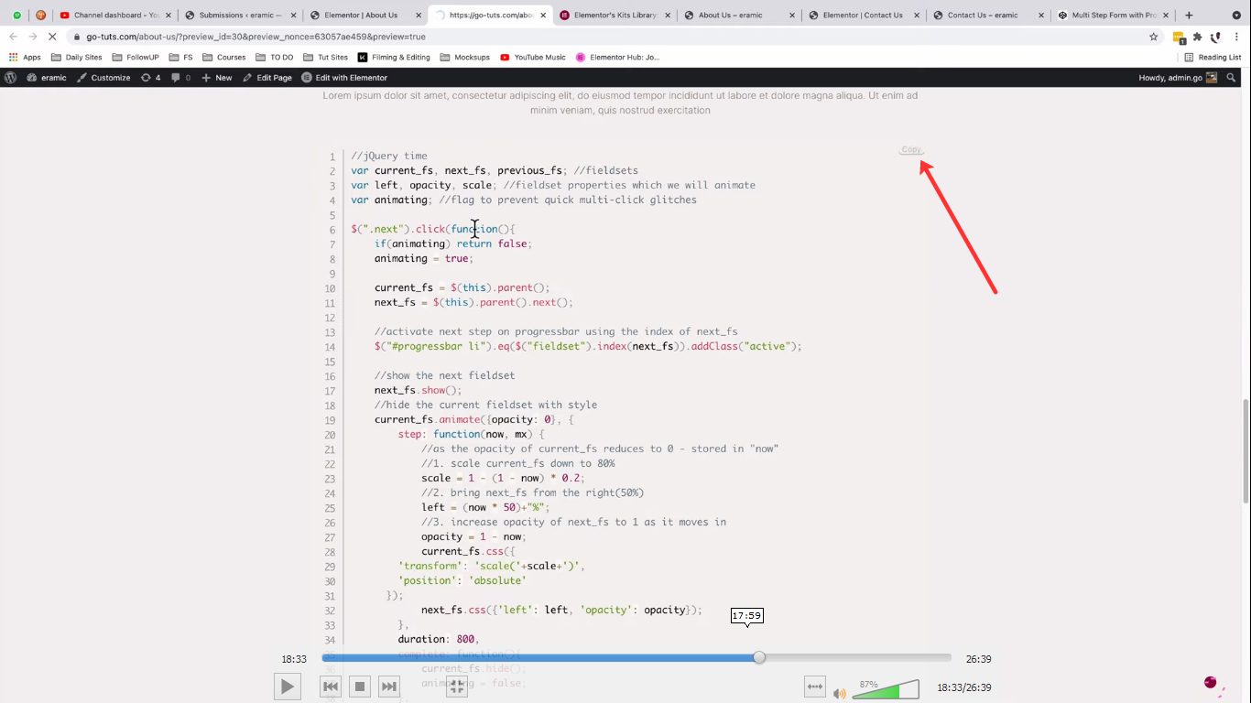
Task: Click the video seek progress bar
Action: tap(636, 658)
